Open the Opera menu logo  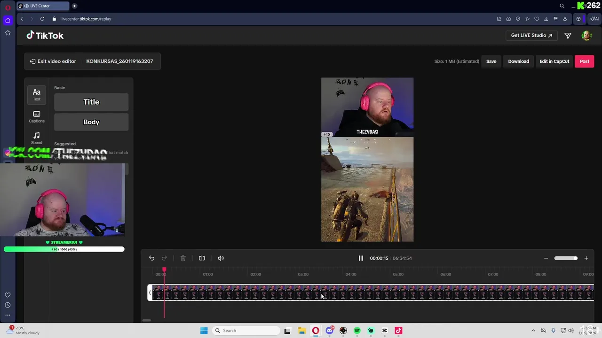click(8, 8)
